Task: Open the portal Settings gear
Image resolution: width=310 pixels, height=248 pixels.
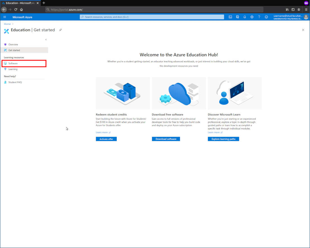Action: (252, 17)
